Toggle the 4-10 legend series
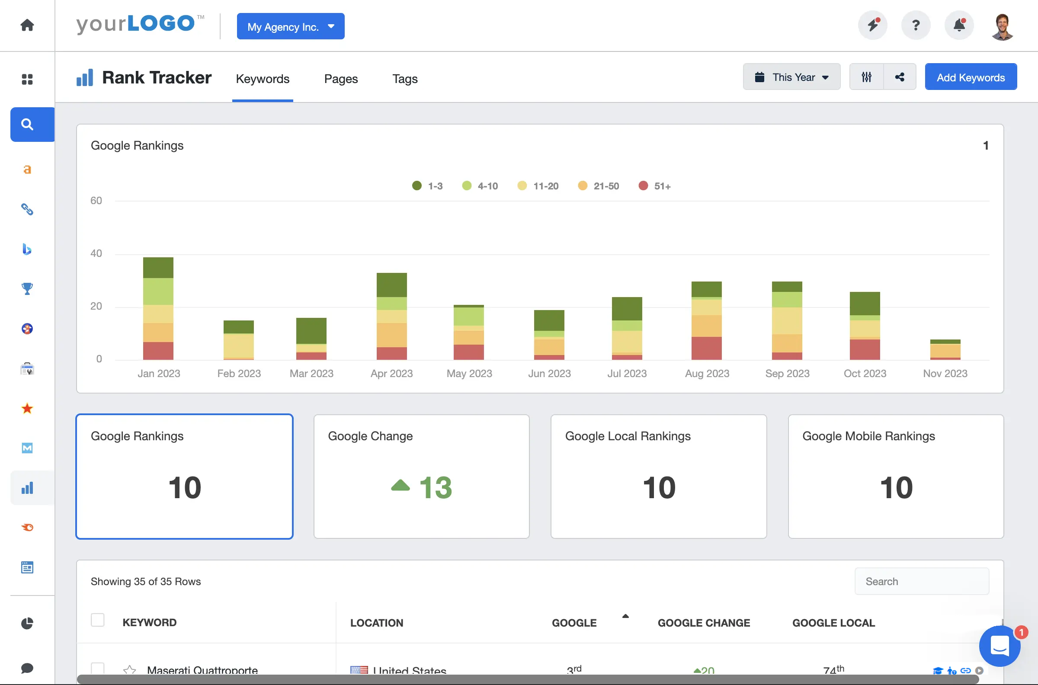This screenshot has width=1038, height=685. coord(480,186)
